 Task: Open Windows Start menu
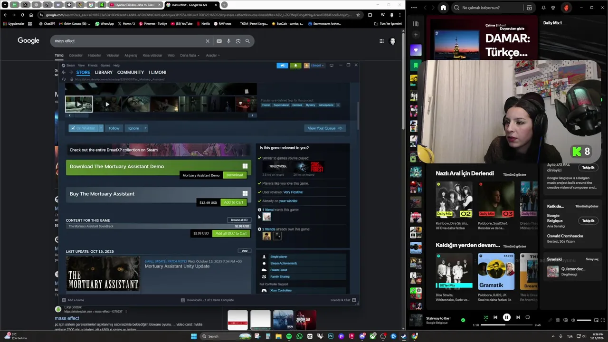pos(194,336)
